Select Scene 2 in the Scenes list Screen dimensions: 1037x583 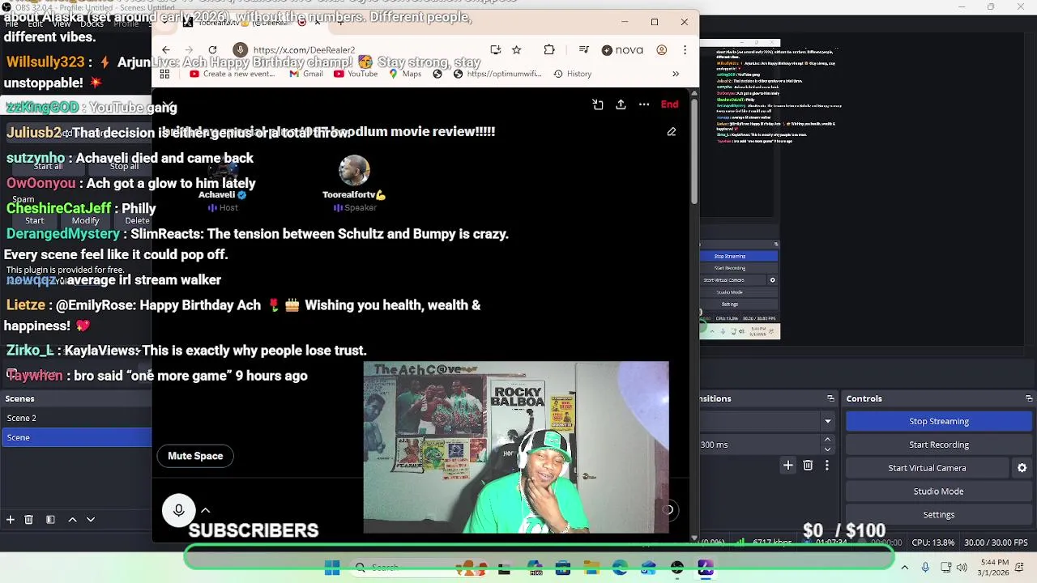click(76, 418)
